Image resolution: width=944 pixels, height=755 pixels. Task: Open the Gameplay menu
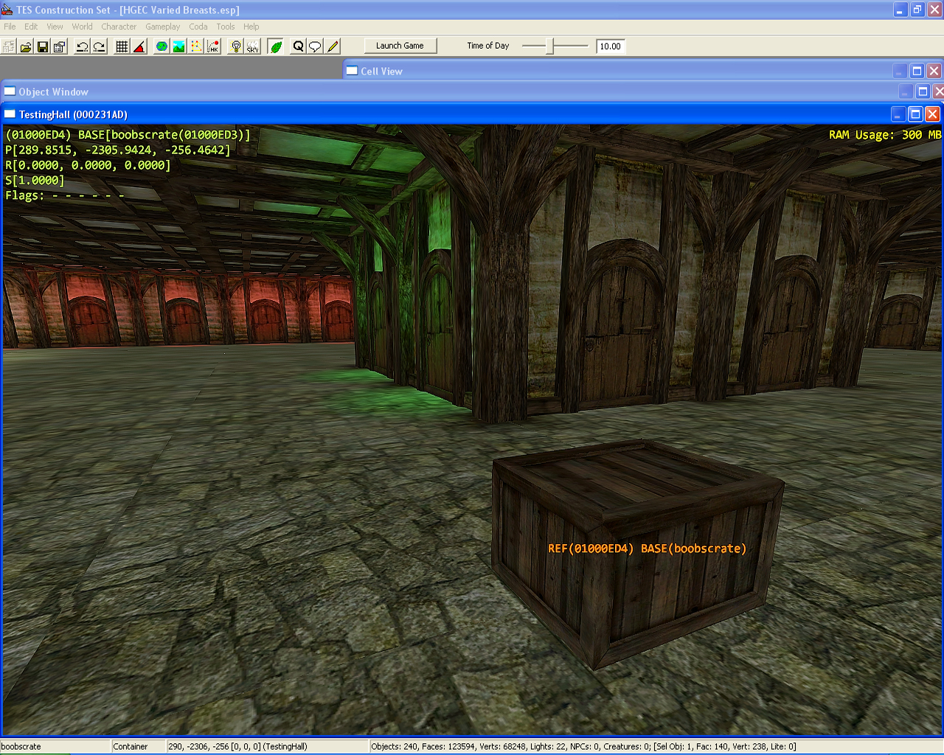162,27
